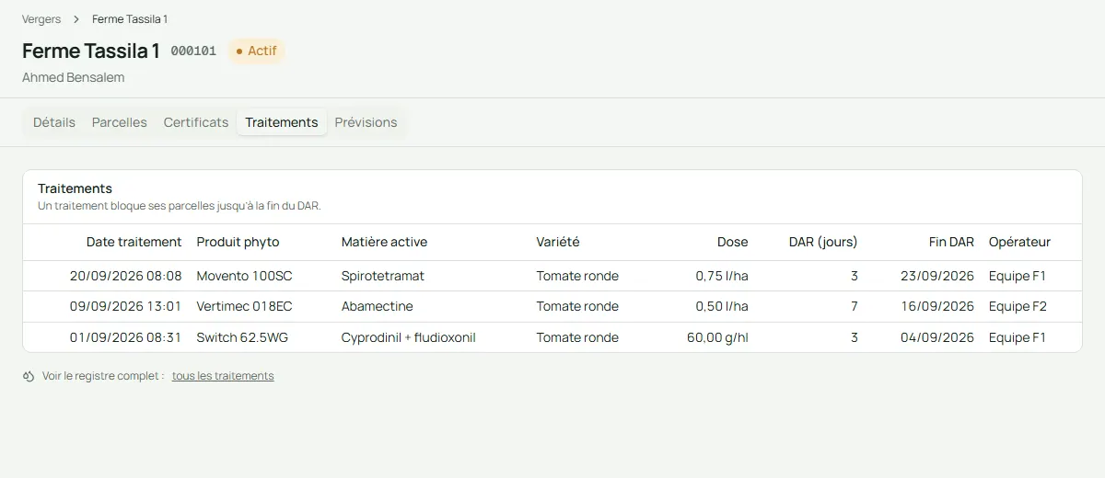Select the row dated 20/09/2026 08:08

[552, 276]
